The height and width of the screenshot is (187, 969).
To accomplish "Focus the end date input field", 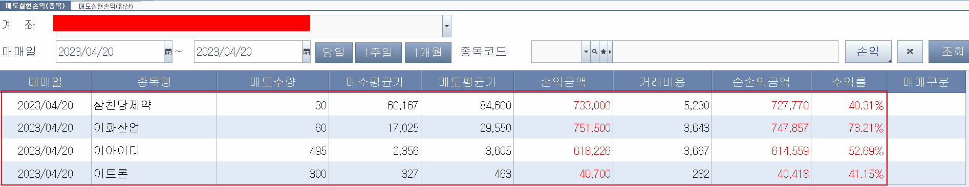I will tap(248, 52).
